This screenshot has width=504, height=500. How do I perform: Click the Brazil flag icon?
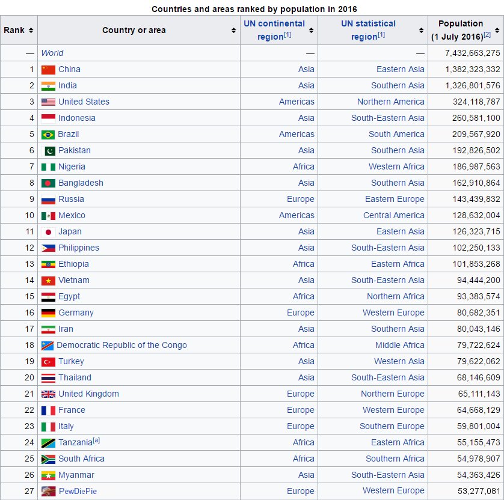coord(48,135)
